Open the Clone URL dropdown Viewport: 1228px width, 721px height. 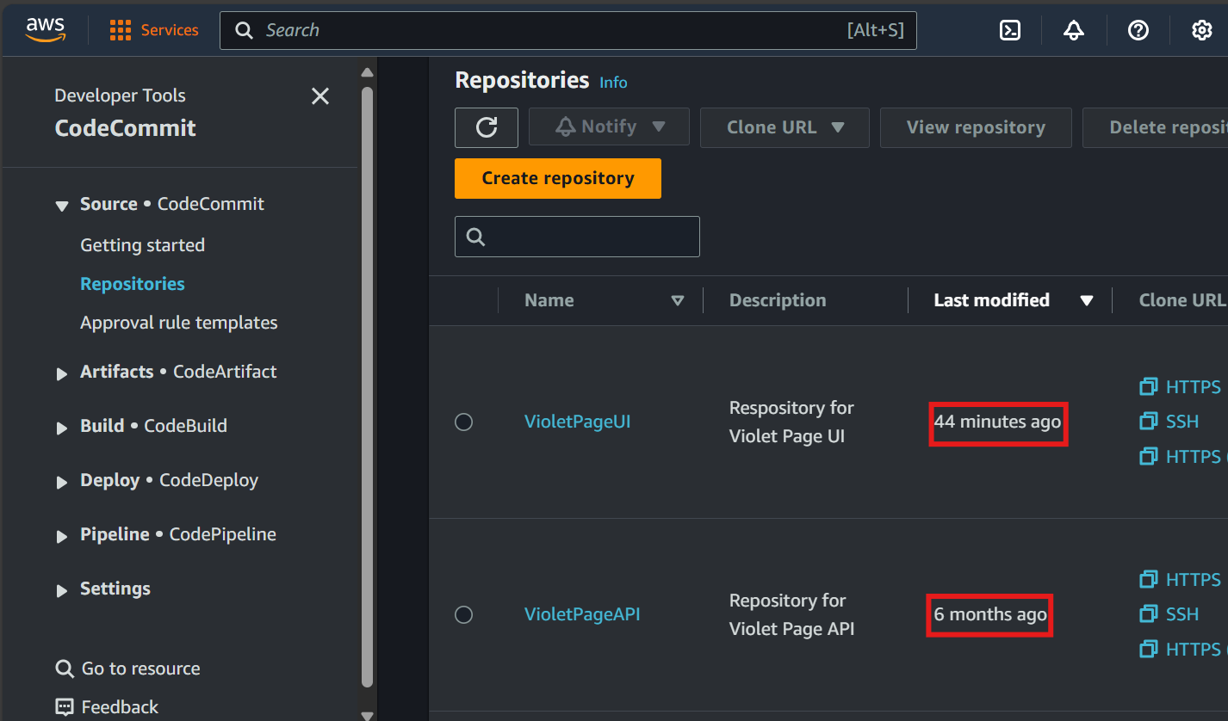pos(785,127)
